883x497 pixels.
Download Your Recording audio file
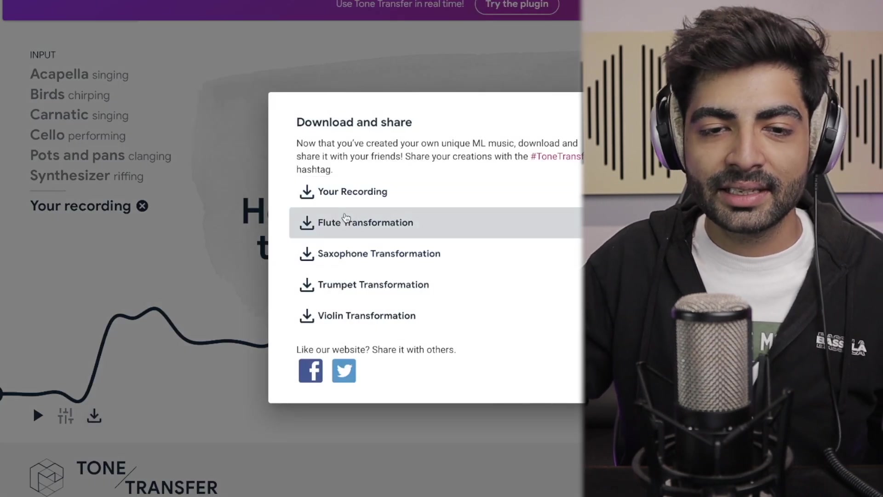click(353, 192)
